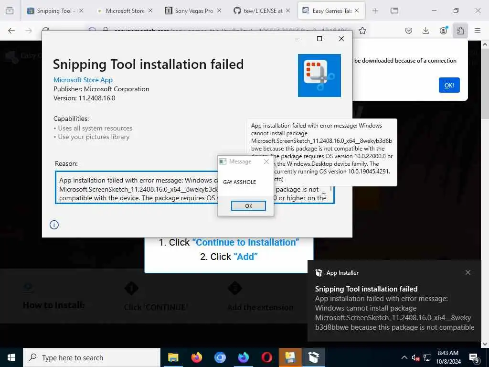Open the Extensions toolbar button
This screenshot has width=489, height=367.
point(460,31)
